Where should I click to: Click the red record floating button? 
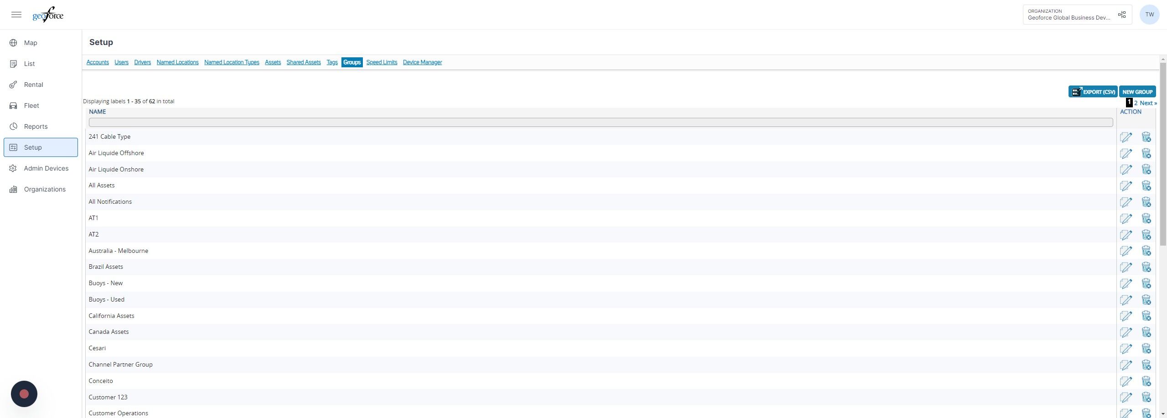pos(24,394)
